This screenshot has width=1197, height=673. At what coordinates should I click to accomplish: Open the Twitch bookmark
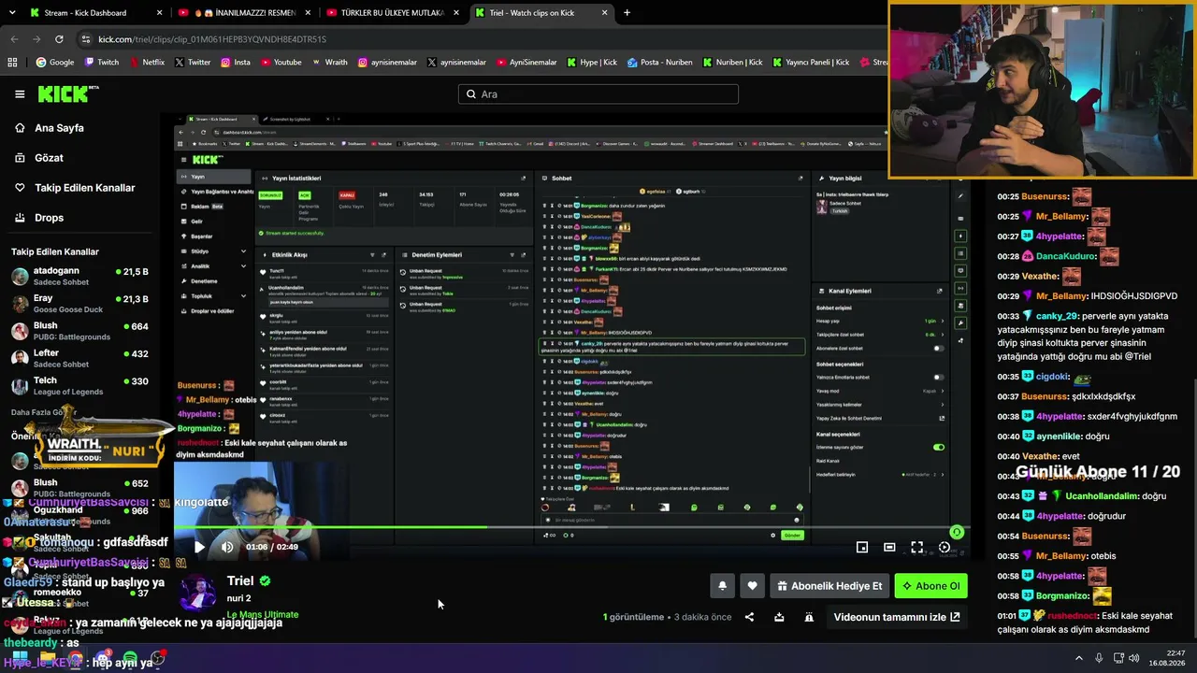pos(101,63)
